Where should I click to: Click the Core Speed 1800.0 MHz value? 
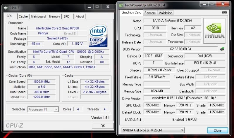(x=42, y=82)
